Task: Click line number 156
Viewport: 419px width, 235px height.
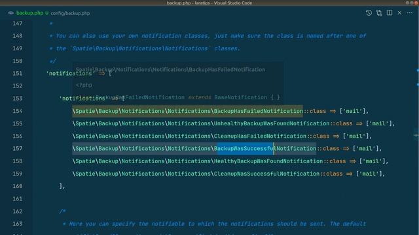Action: pos(18,136)
